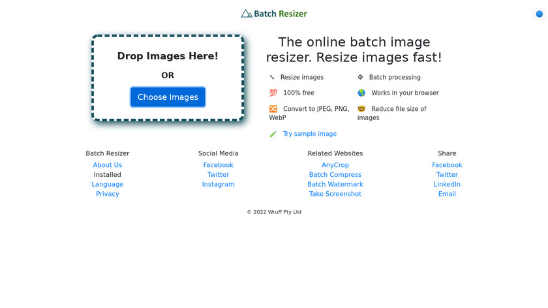Screen dimensions: 548x308
Task: Open the Batch Watermark link
Action: (335, 184)
